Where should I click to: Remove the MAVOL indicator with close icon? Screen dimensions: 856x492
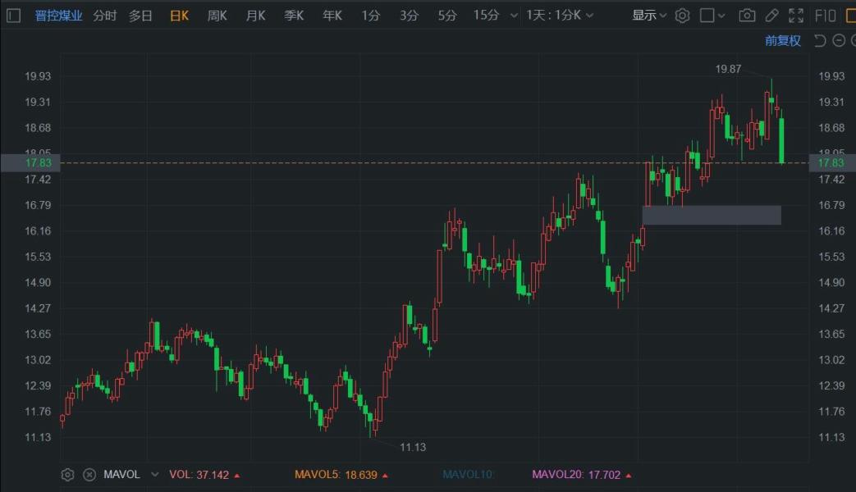(89, 475)
